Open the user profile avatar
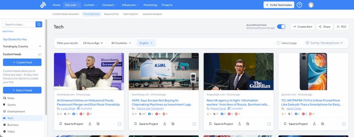Viewport: 354px width, 137px height. 311,5
